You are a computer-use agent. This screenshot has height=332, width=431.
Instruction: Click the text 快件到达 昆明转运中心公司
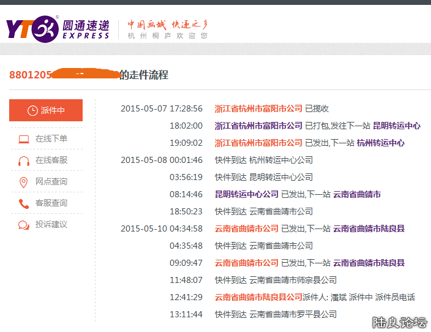264,177
